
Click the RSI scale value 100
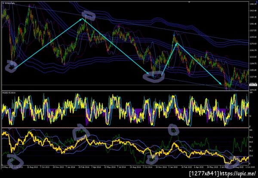(x=251, y=93)
